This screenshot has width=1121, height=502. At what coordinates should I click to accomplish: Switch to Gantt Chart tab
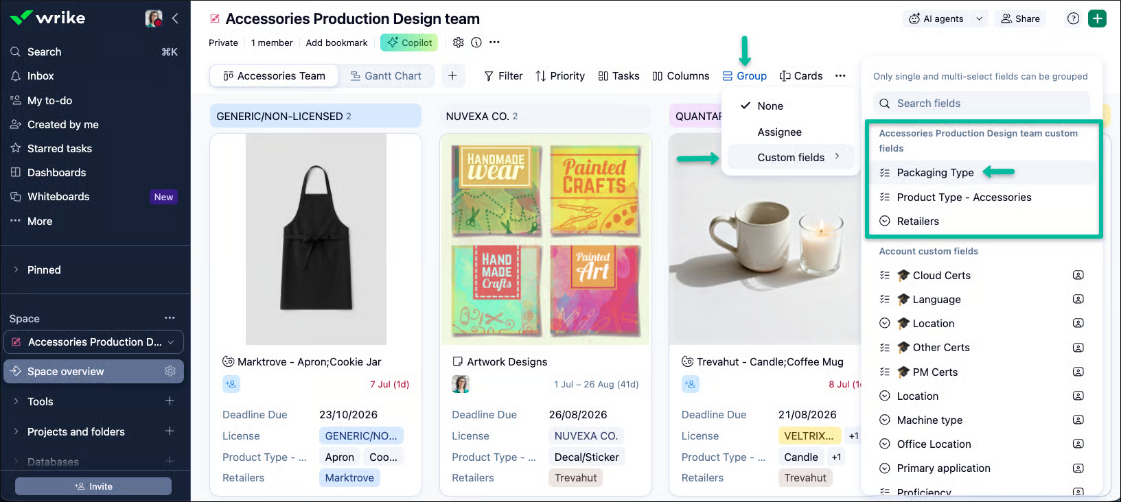tap(386, 75)
